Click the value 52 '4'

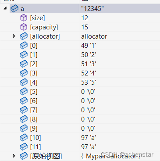(89, 73)
